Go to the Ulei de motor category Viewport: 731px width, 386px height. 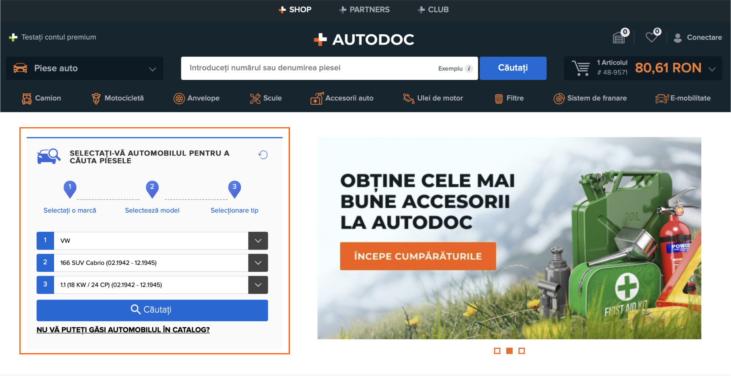coord(433,98)
